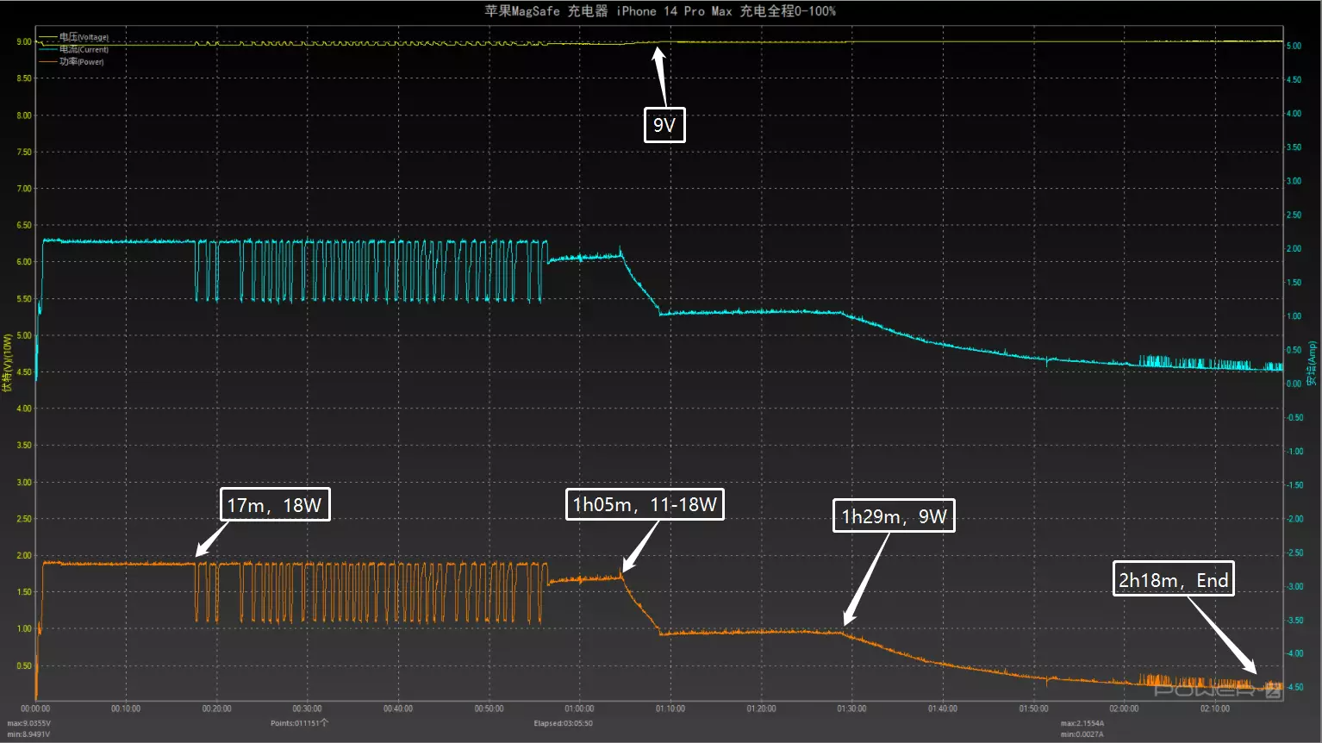1322x743 pixels.
Task: Click the 0.50 left axis value
Action: [24, 665]
